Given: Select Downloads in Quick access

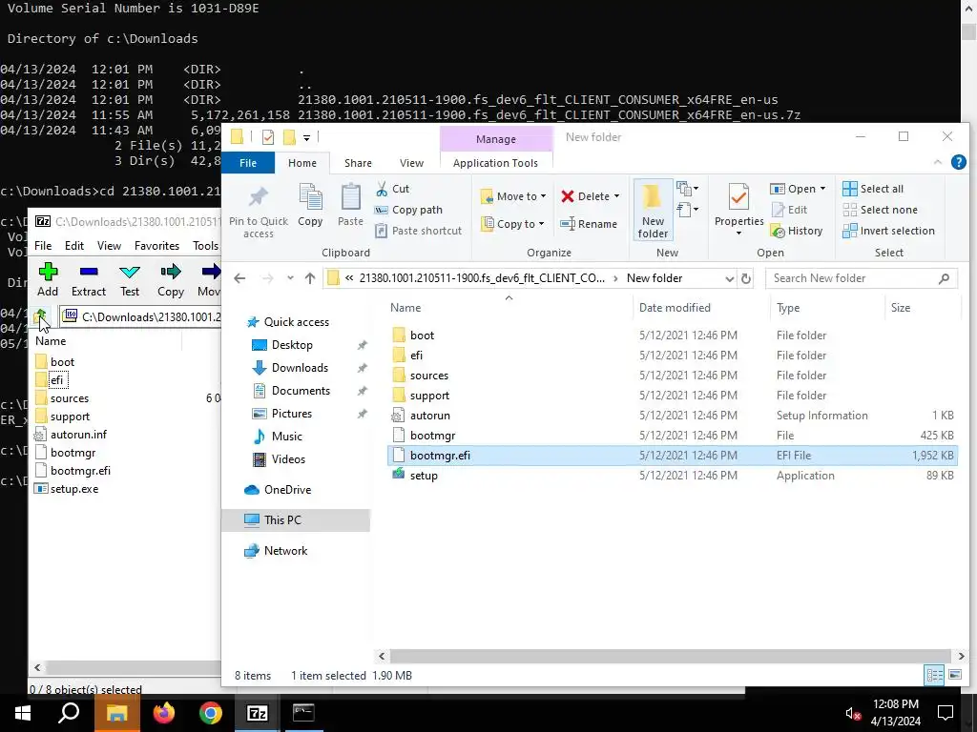Looking at the screenshot, I should (299, 367).
